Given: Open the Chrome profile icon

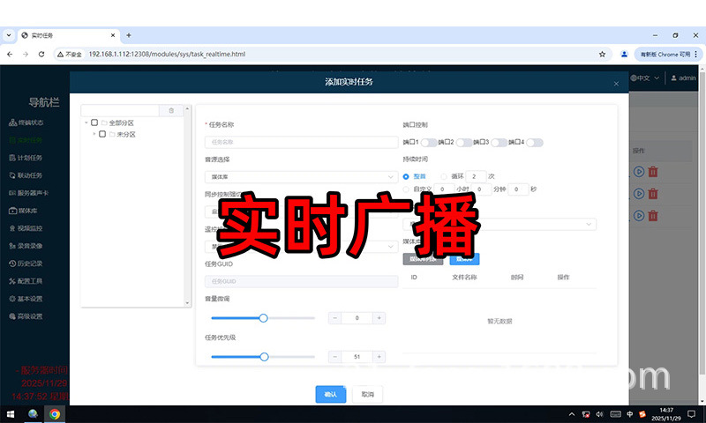Looking at the screenshot, I should click(624, 54).
